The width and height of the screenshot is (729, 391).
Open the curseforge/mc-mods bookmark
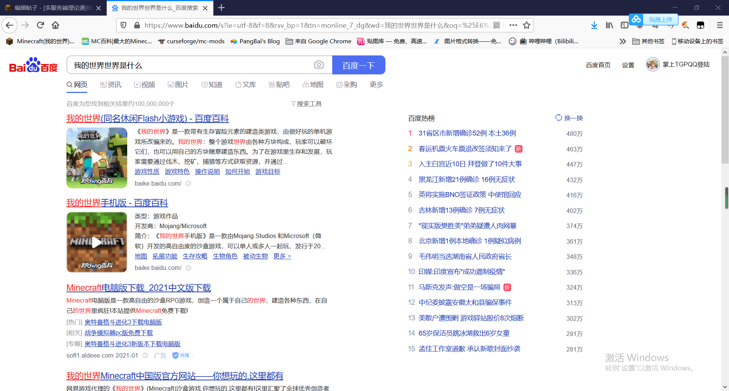[x=191, y=41]
